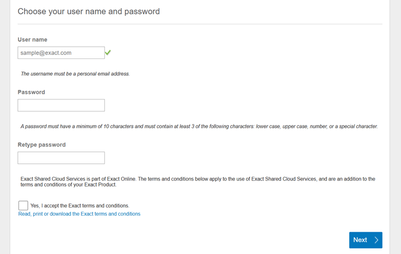Click the 'Password' field label
The image size is (401, 254).
pos(31,92)
